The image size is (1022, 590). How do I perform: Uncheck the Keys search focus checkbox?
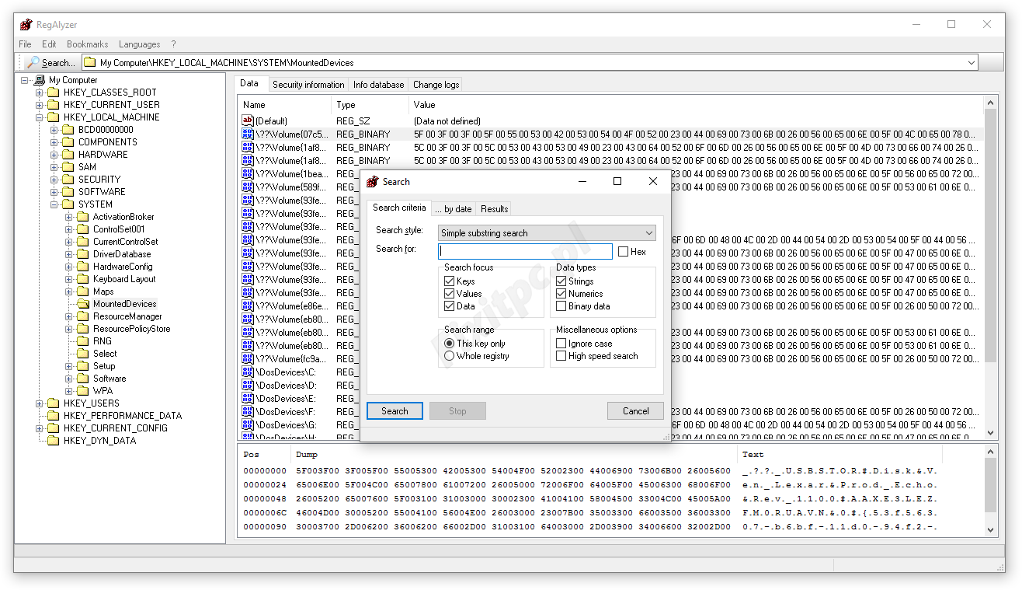449,281
